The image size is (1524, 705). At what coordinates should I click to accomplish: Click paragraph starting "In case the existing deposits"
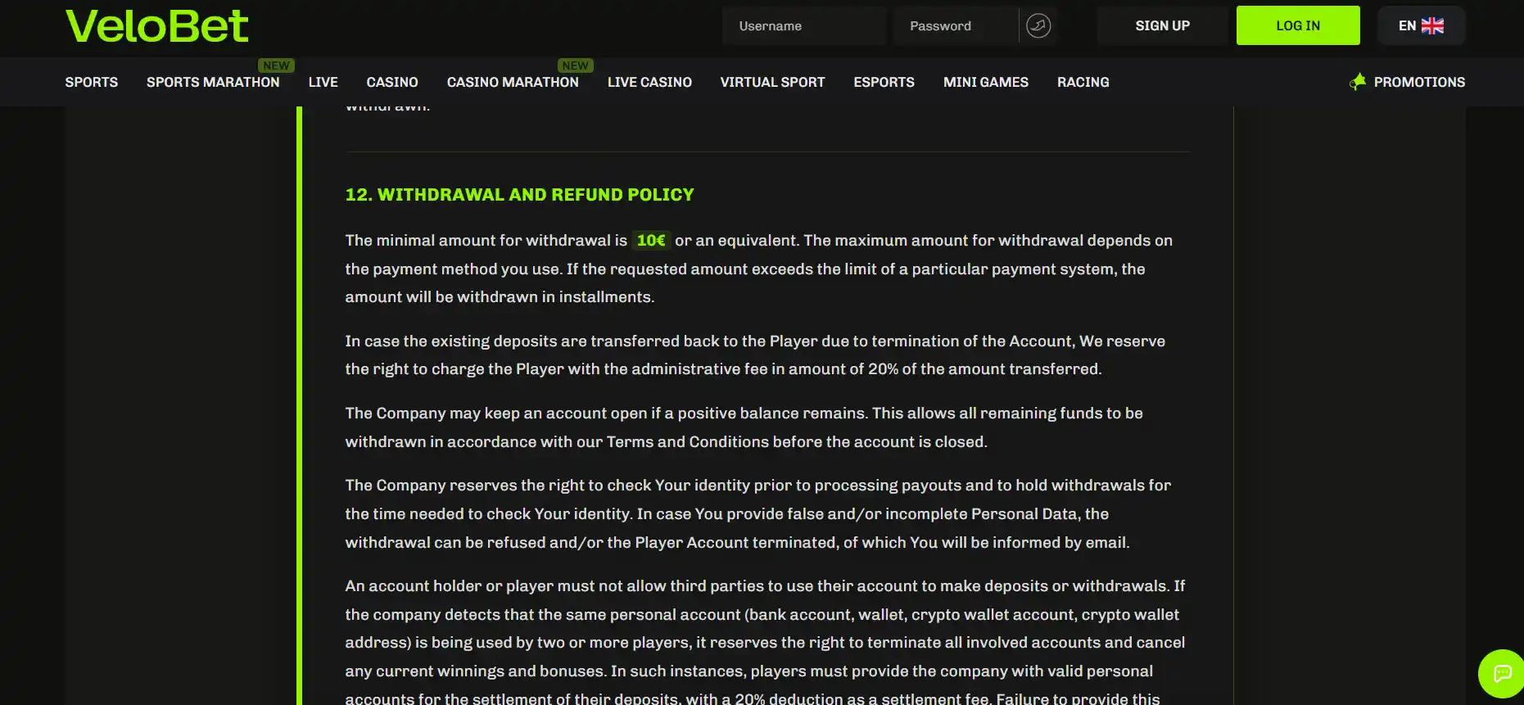(755, 355)
